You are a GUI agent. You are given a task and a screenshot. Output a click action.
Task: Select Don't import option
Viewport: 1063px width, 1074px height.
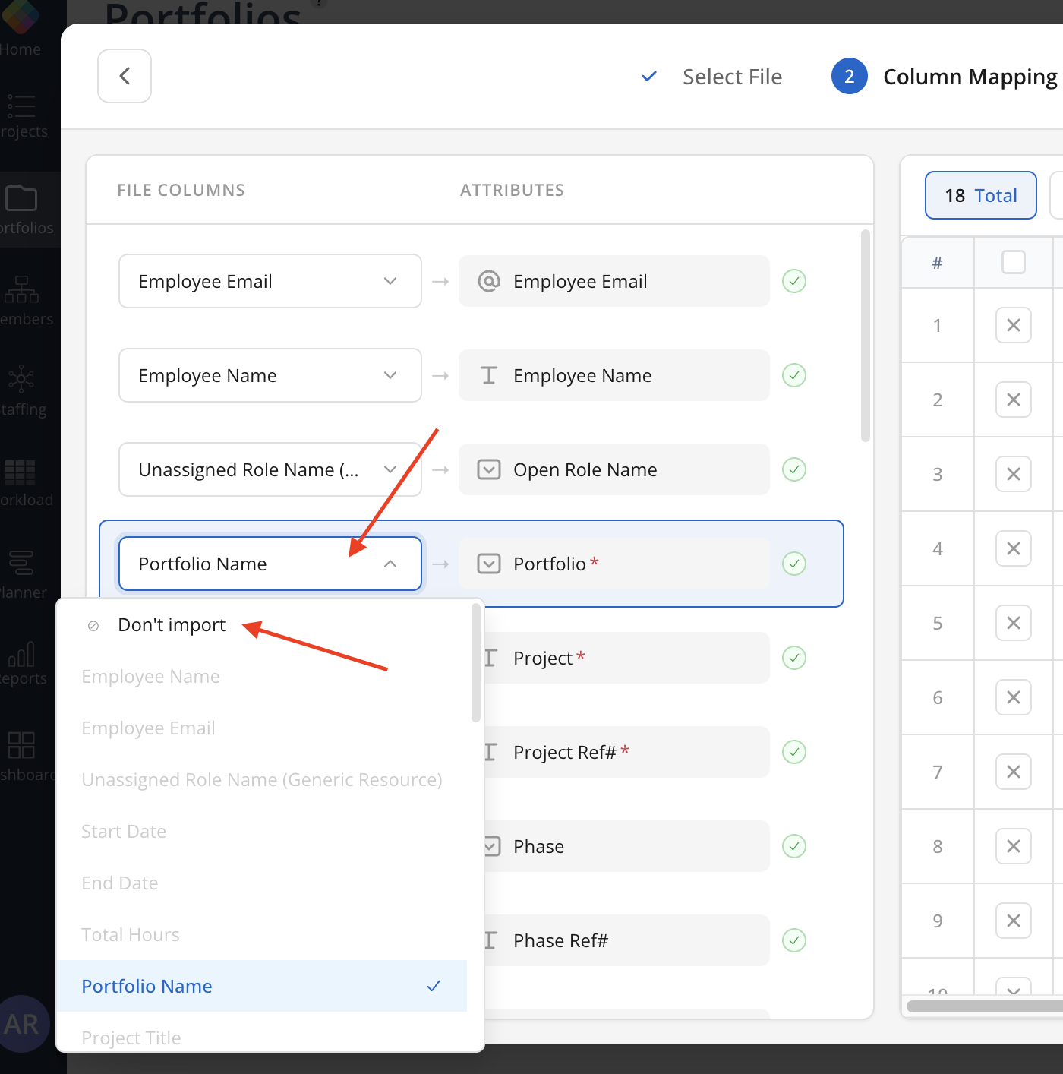(262, 625)
